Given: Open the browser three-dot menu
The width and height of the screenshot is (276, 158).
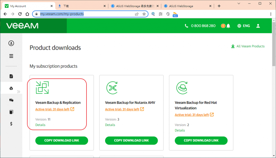Looking at the screenshot, I should coord(271,14).
